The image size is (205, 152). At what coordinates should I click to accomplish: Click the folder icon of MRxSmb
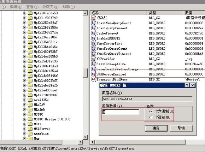[30, 109]
